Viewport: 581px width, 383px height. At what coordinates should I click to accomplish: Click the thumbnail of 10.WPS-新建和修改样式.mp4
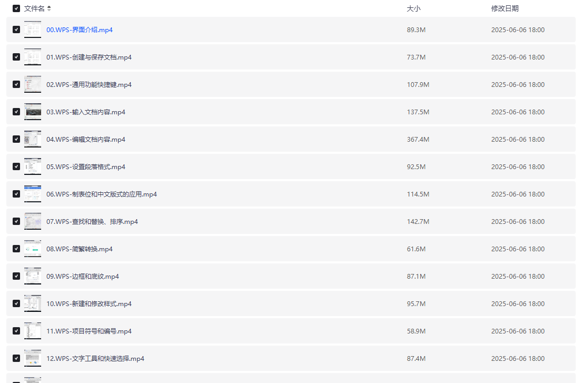pos(33,303)
